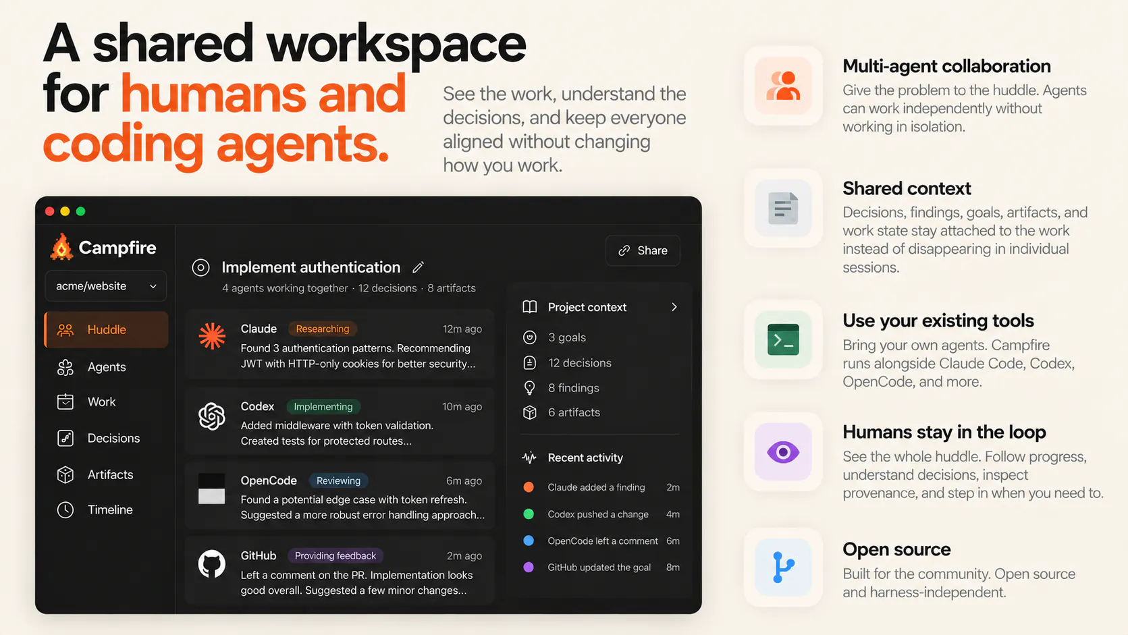Click the goals icon beside 3 goals

tap(530, 337)
